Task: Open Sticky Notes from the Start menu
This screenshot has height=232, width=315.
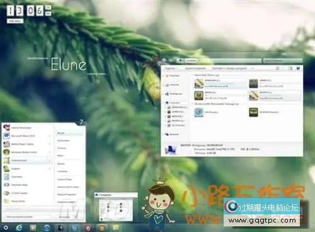Action: (27, 201)
